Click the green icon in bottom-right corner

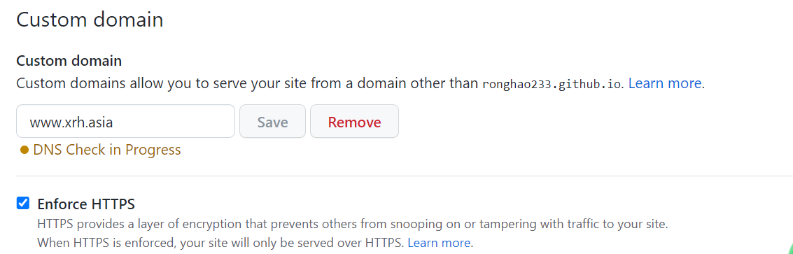click(x=789, y=249)
